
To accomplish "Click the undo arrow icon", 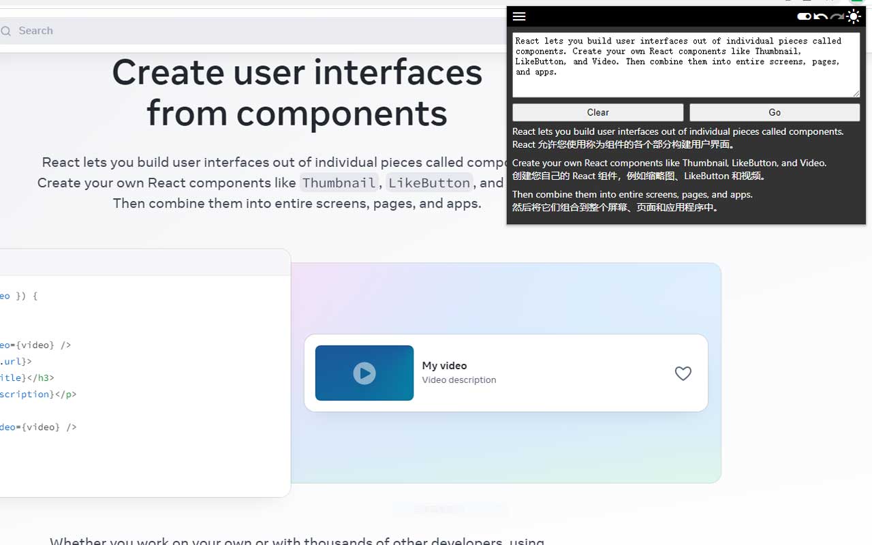I will 821,16.
